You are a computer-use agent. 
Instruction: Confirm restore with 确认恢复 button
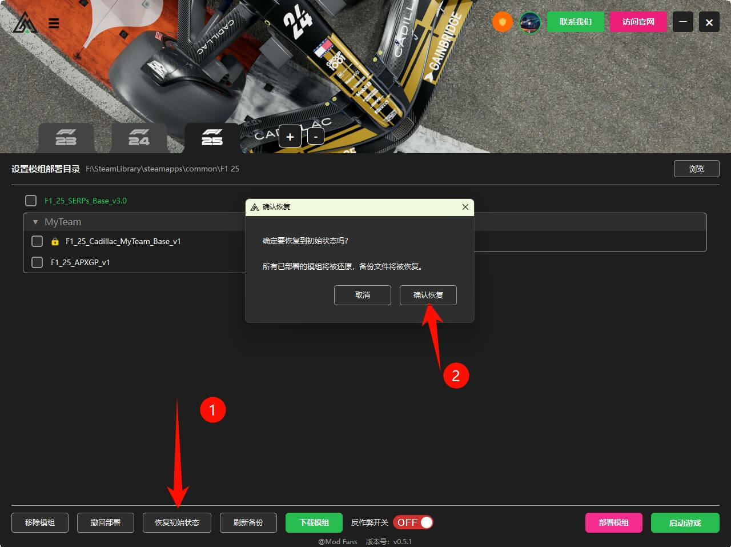[x=428, y=295]
